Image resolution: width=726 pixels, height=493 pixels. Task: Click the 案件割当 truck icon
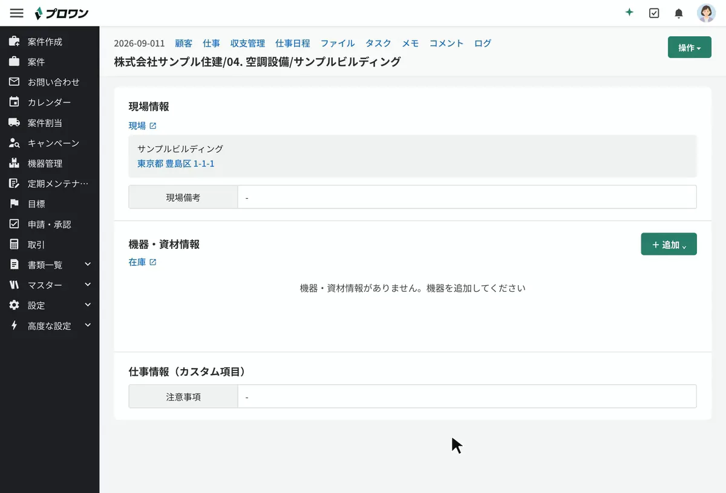coord(15,123)
